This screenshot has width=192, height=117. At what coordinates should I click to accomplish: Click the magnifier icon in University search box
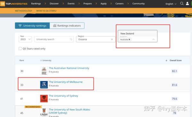[71, 39]
